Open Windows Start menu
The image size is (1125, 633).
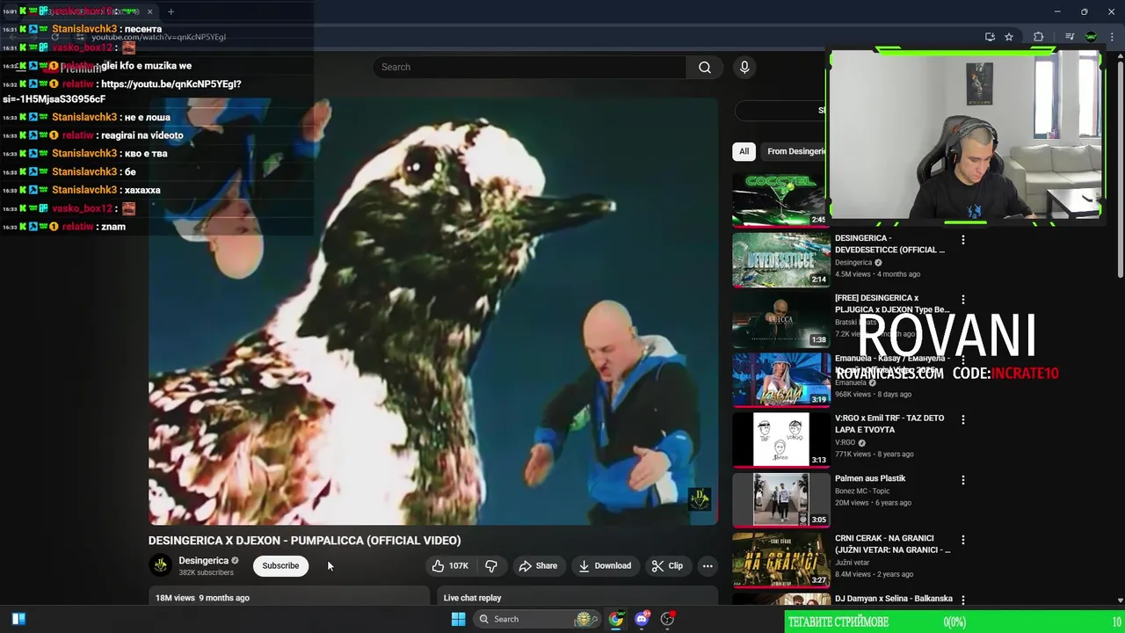point(458,619)
